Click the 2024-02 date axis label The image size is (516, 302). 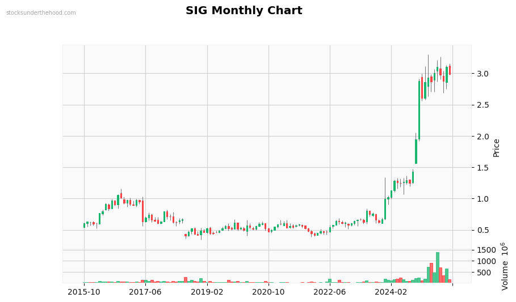coord(391,292)
